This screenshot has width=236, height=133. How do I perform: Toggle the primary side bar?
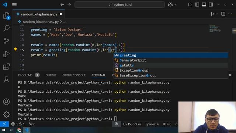pyautogui.click(x=197, y=5)
